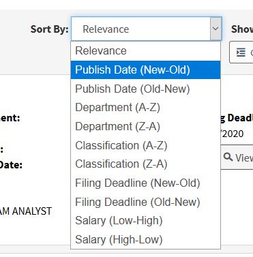Choose Publish Date (New-Old) sort option

[x=145, y=70]
